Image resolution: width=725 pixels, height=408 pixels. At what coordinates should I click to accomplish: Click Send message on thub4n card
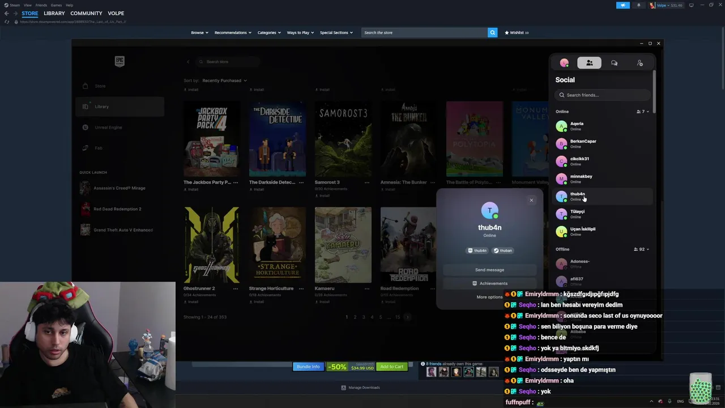pyautogui.click(x=489, y=270)
